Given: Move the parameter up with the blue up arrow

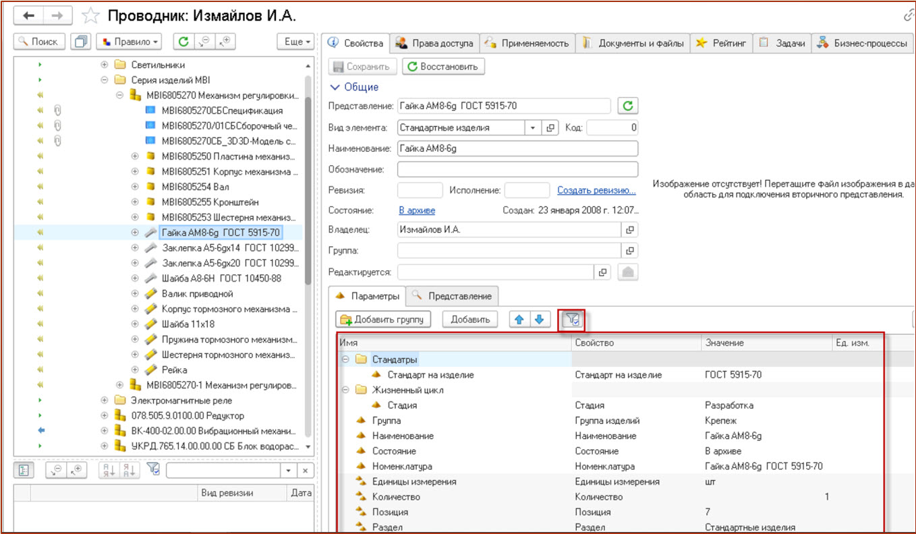Looking at the screenshot, I should pyautogui.click(x=519, y=320).
